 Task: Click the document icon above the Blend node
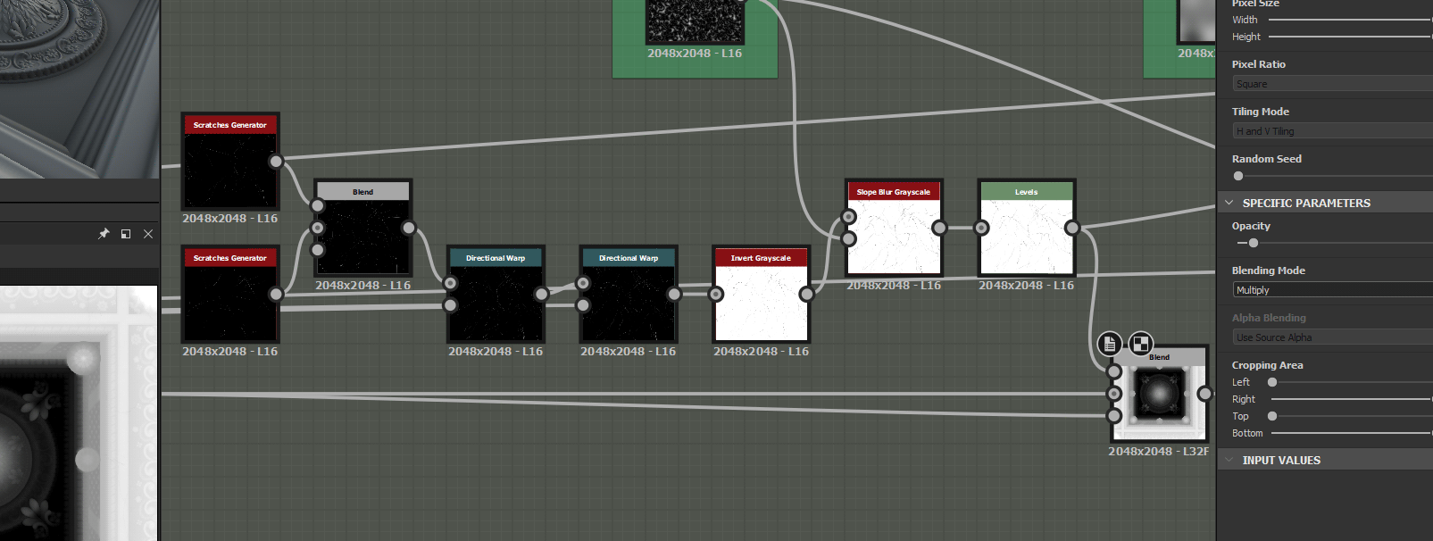pyautogui.click(x=1109, y=344)
